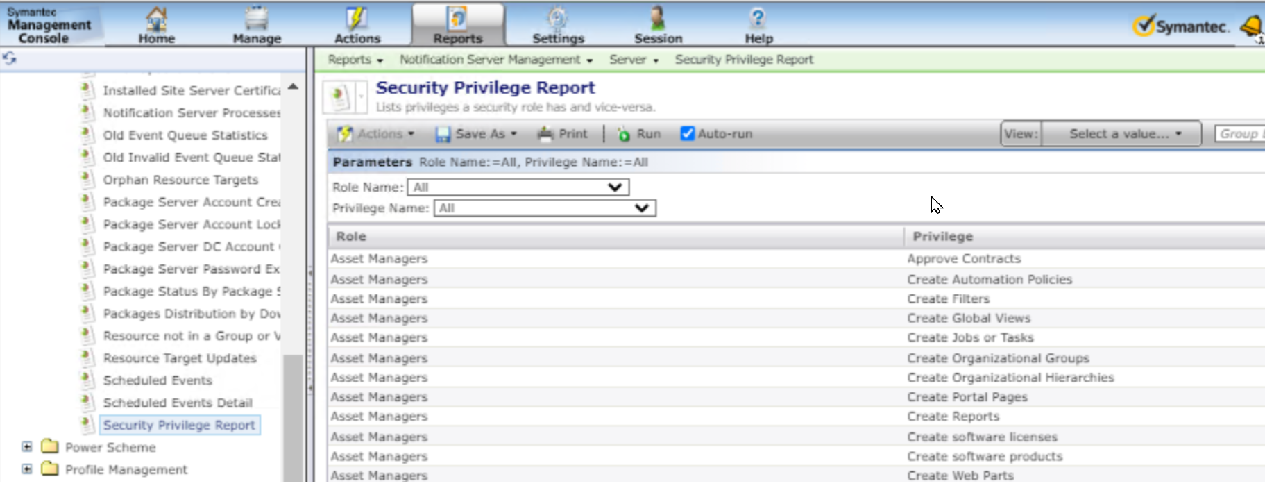Screen dimensions: 1265x488
Task: Open the Settings gear icon
Action: click(x=558, y=18)
